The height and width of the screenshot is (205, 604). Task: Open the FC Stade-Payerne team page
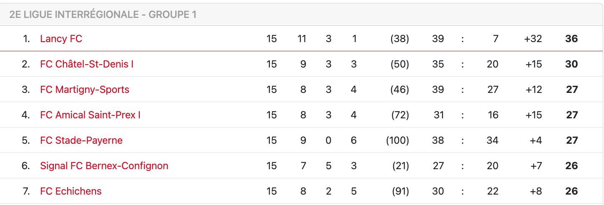tap(81, 140)
